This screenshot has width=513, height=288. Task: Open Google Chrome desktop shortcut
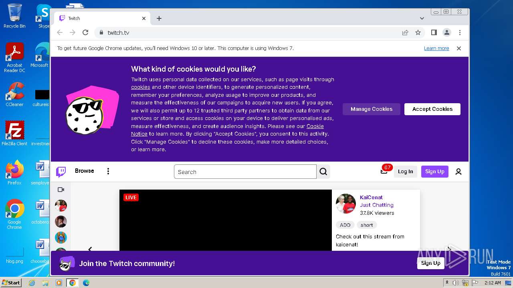click(x=14, y=214)
